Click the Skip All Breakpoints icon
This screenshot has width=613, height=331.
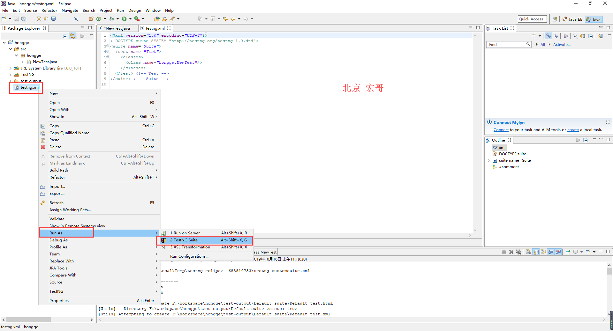point(76,19)
